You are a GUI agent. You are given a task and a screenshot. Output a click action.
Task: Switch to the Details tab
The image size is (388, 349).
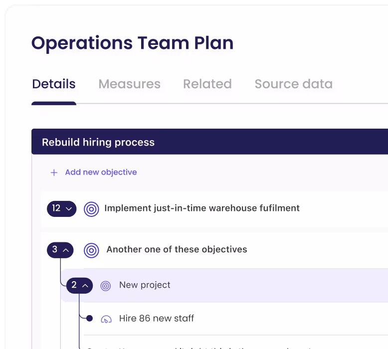54,84
